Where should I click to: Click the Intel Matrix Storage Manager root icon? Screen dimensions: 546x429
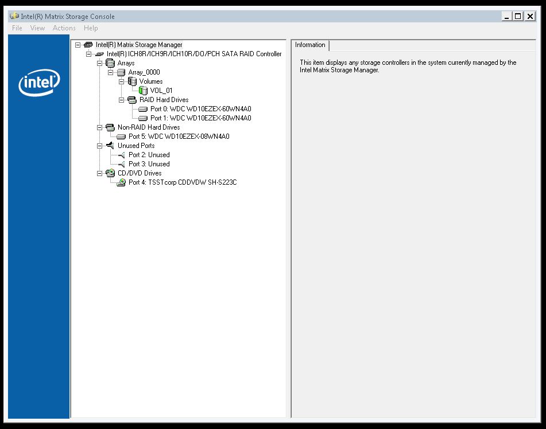click(x=88, y=45)
